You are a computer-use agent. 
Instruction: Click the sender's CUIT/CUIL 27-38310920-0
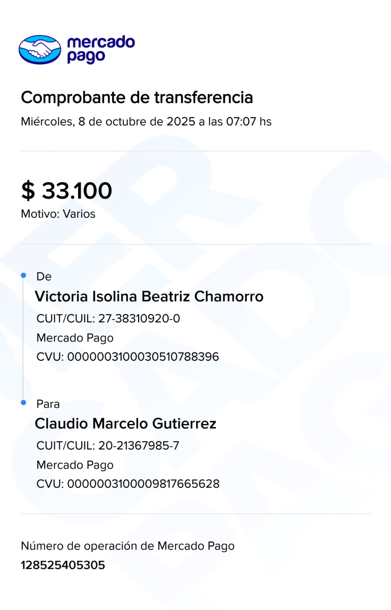[x=108, y=318]
